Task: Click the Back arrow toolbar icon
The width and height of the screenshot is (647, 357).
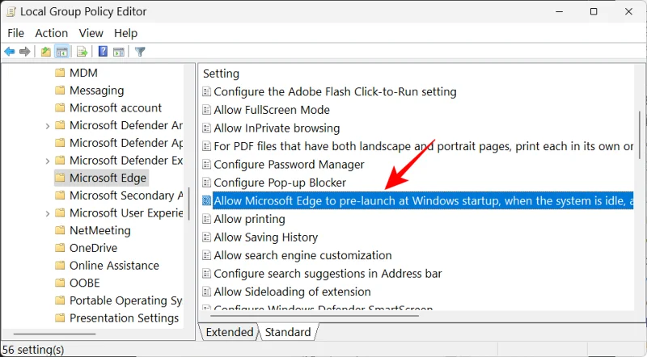Action: click(x=10, y=52)
